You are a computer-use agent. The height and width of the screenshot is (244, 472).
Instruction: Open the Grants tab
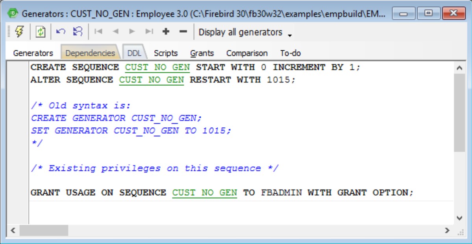[x=202, y=53]
